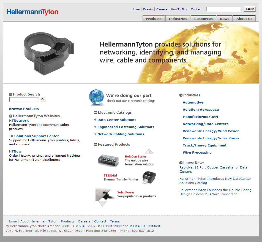262x242 pixels.
Task: Focus the top site search field
Action: [x=223, y=9]
